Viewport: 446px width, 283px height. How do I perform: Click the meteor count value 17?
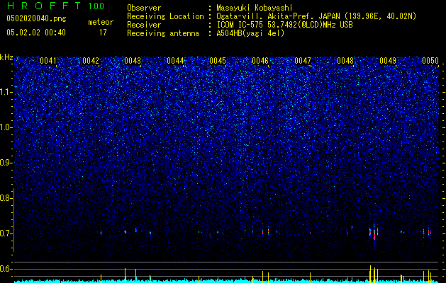(x=103, y=33)
